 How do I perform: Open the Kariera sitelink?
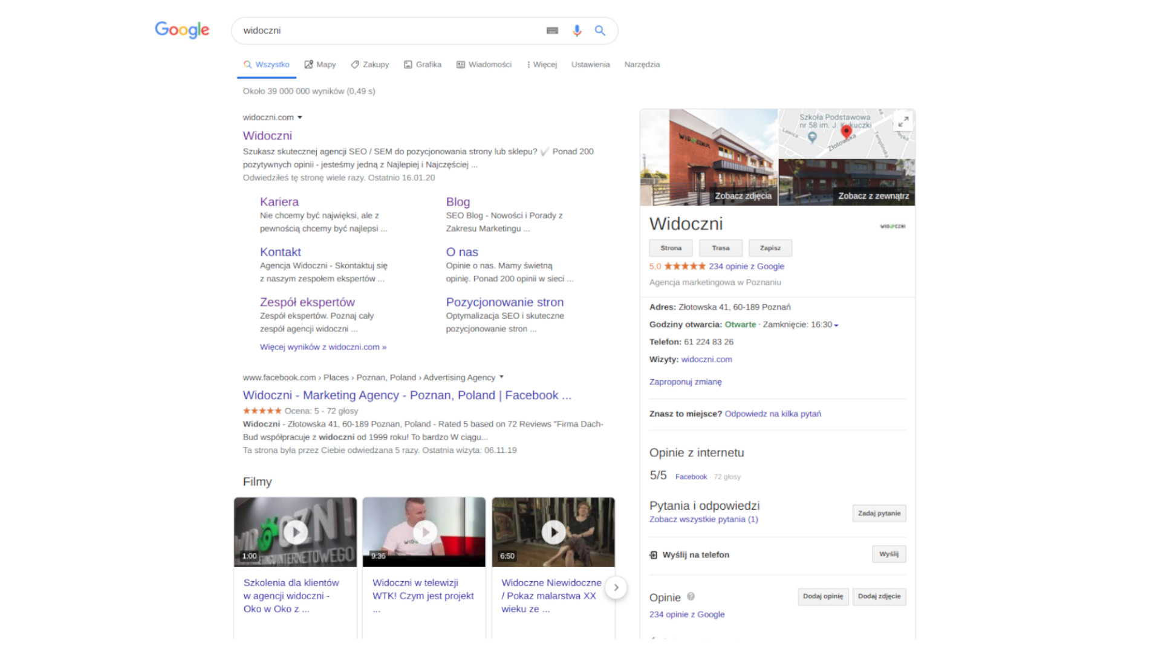tap(279, 202)
